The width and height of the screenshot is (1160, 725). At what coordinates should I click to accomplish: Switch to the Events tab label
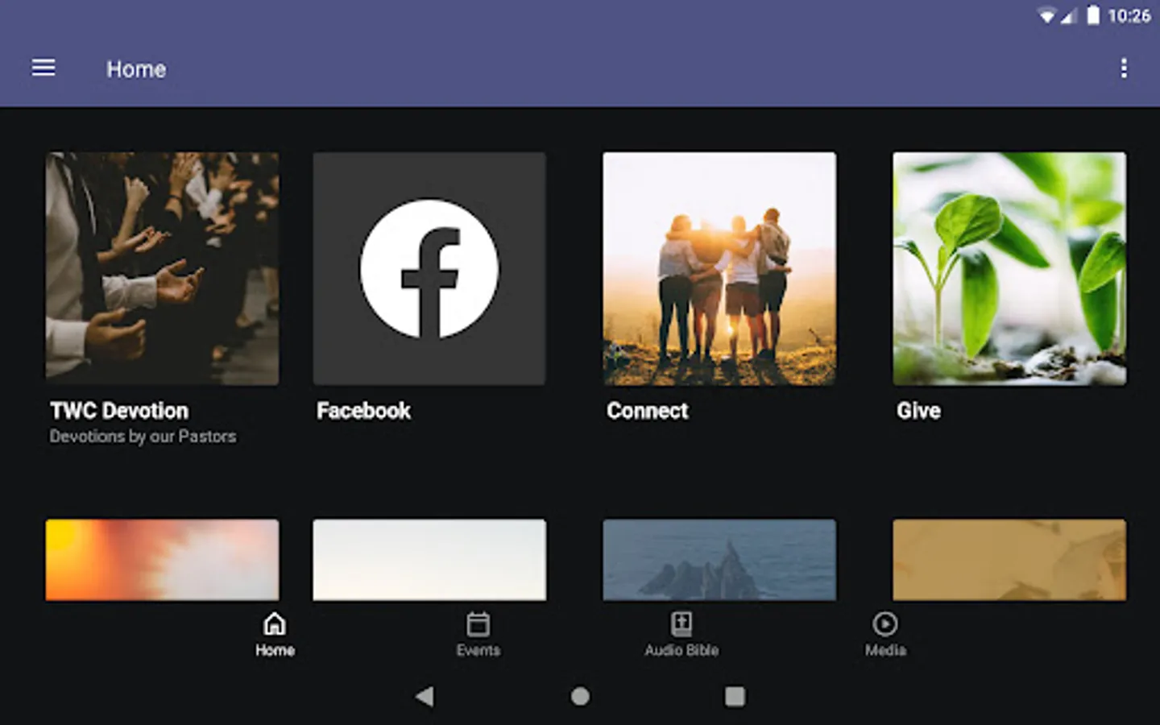click(478, 650)
